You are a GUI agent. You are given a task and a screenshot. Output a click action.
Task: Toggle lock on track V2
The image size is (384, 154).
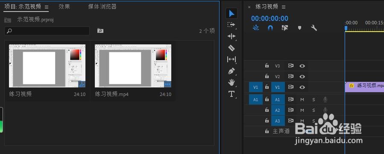(267, 76)
